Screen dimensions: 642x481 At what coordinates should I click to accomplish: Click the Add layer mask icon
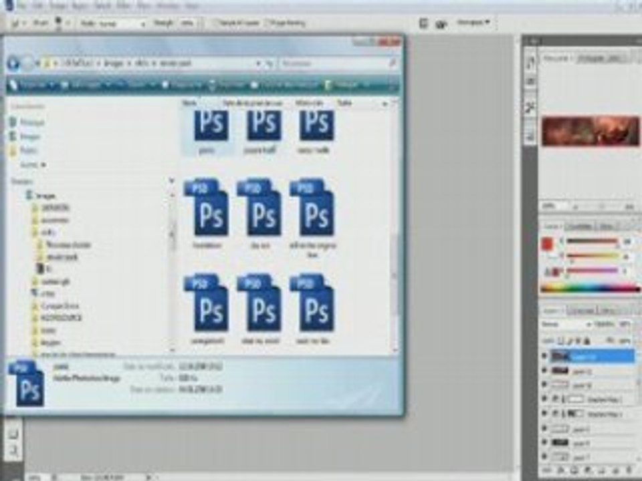[x=574, y=471]
